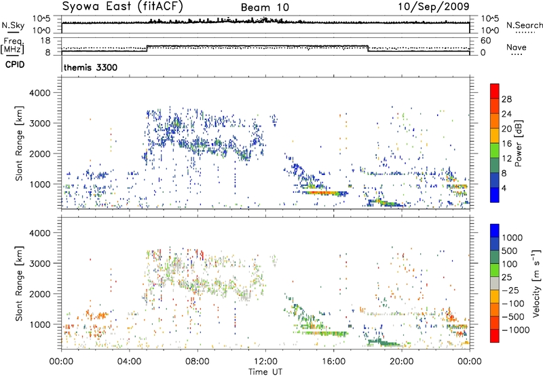Click the frequency step-up near 05:00 UT
543x376 pixels.
[x=147, y=48]
